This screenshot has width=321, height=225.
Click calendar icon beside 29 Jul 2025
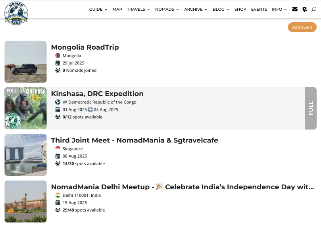click(58, 63)
